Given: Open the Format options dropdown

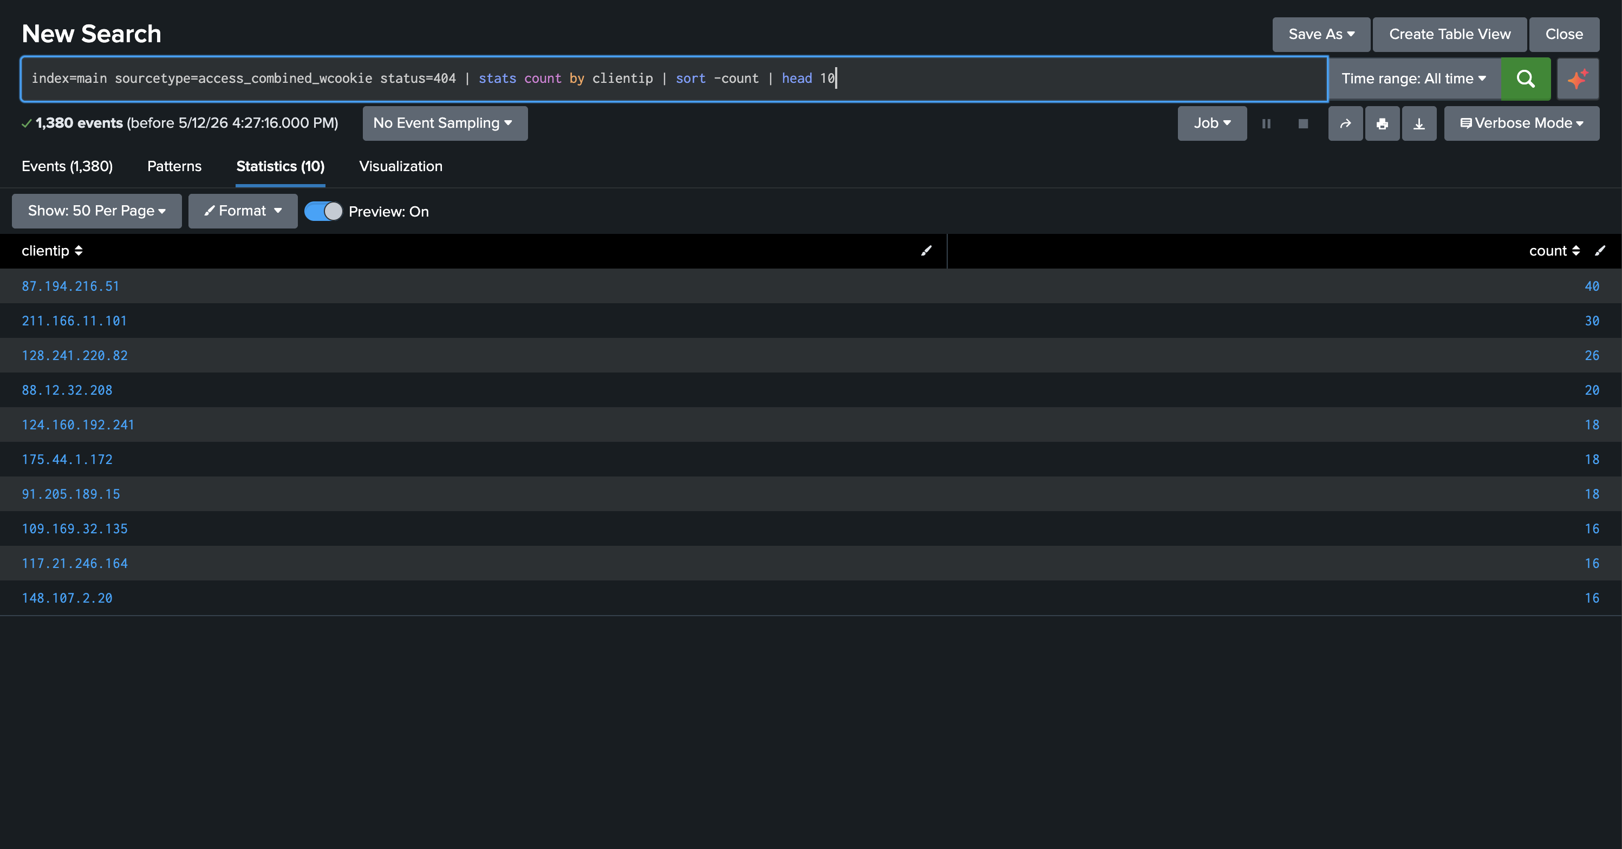Looking at the screenshot, I should [243, 211].
